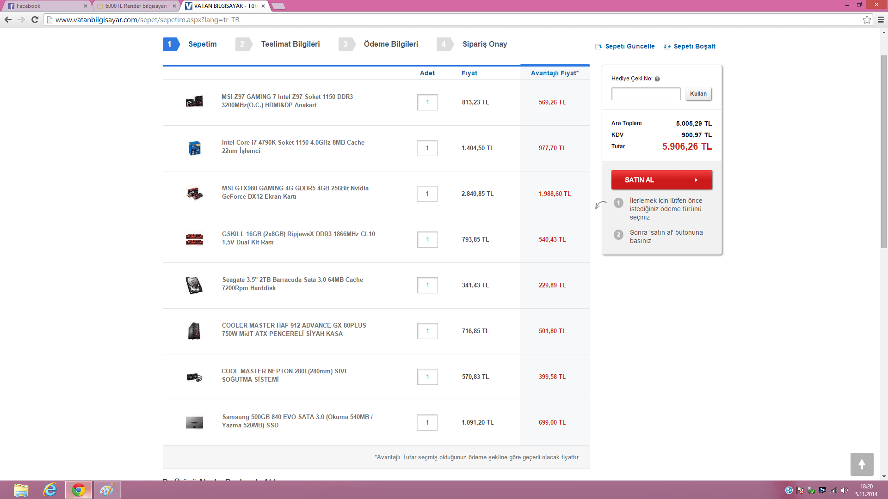Click Sepeti Boşalt link

pos(694,46)
